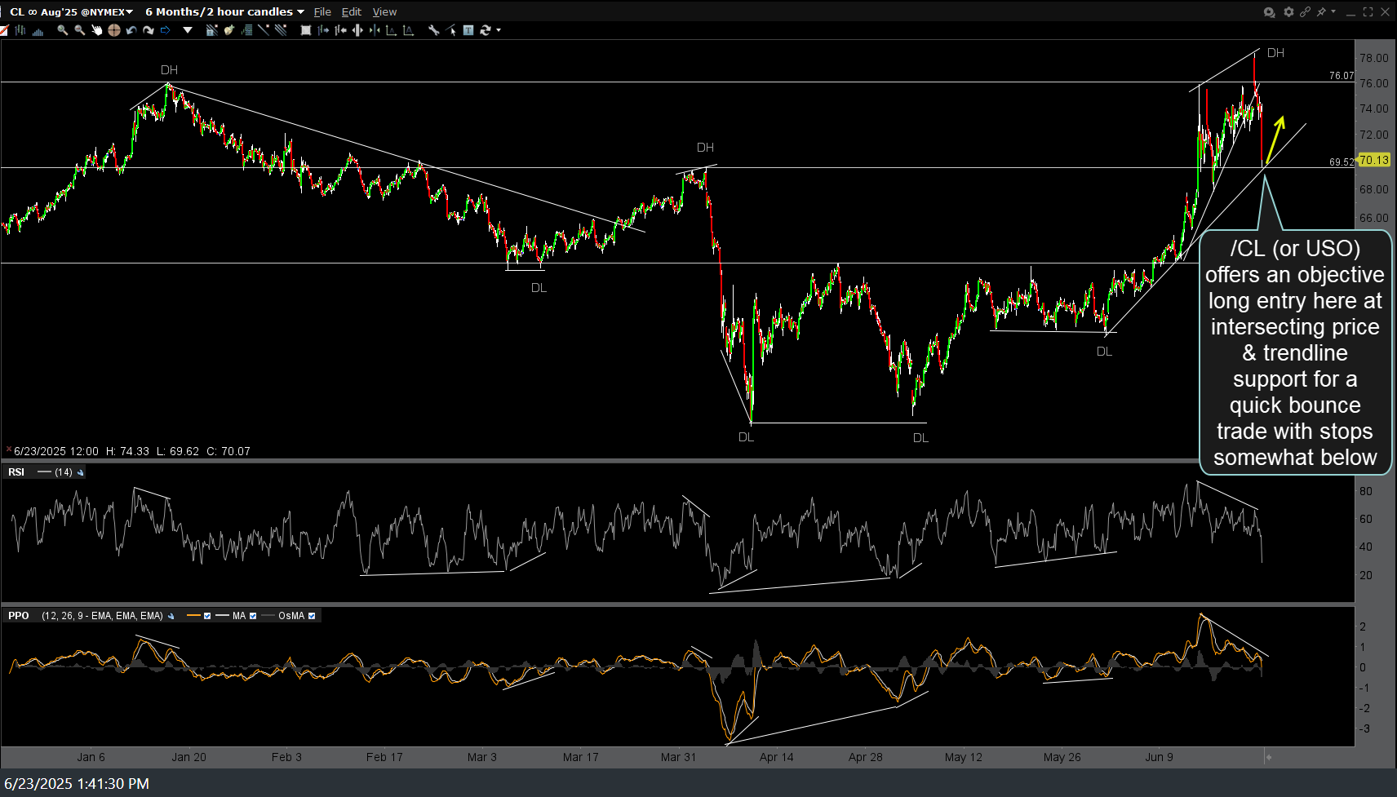This screenshot has height=797, width=1397.
Task: Click the undo arrow icon
Action: (131, 30)
